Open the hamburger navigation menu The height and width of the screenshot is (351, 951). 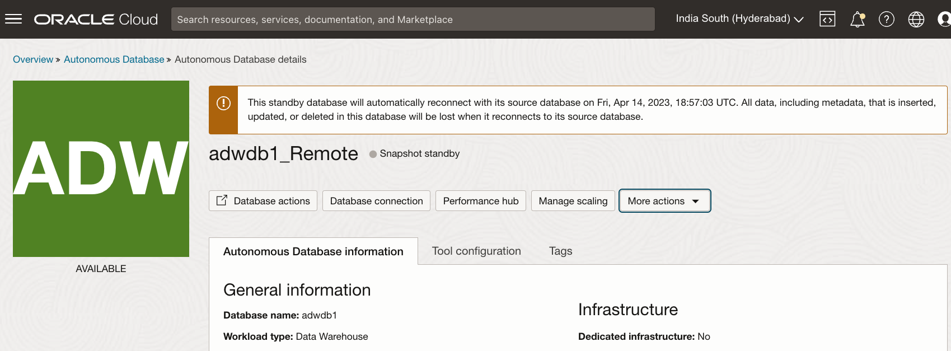pos(13,19)
